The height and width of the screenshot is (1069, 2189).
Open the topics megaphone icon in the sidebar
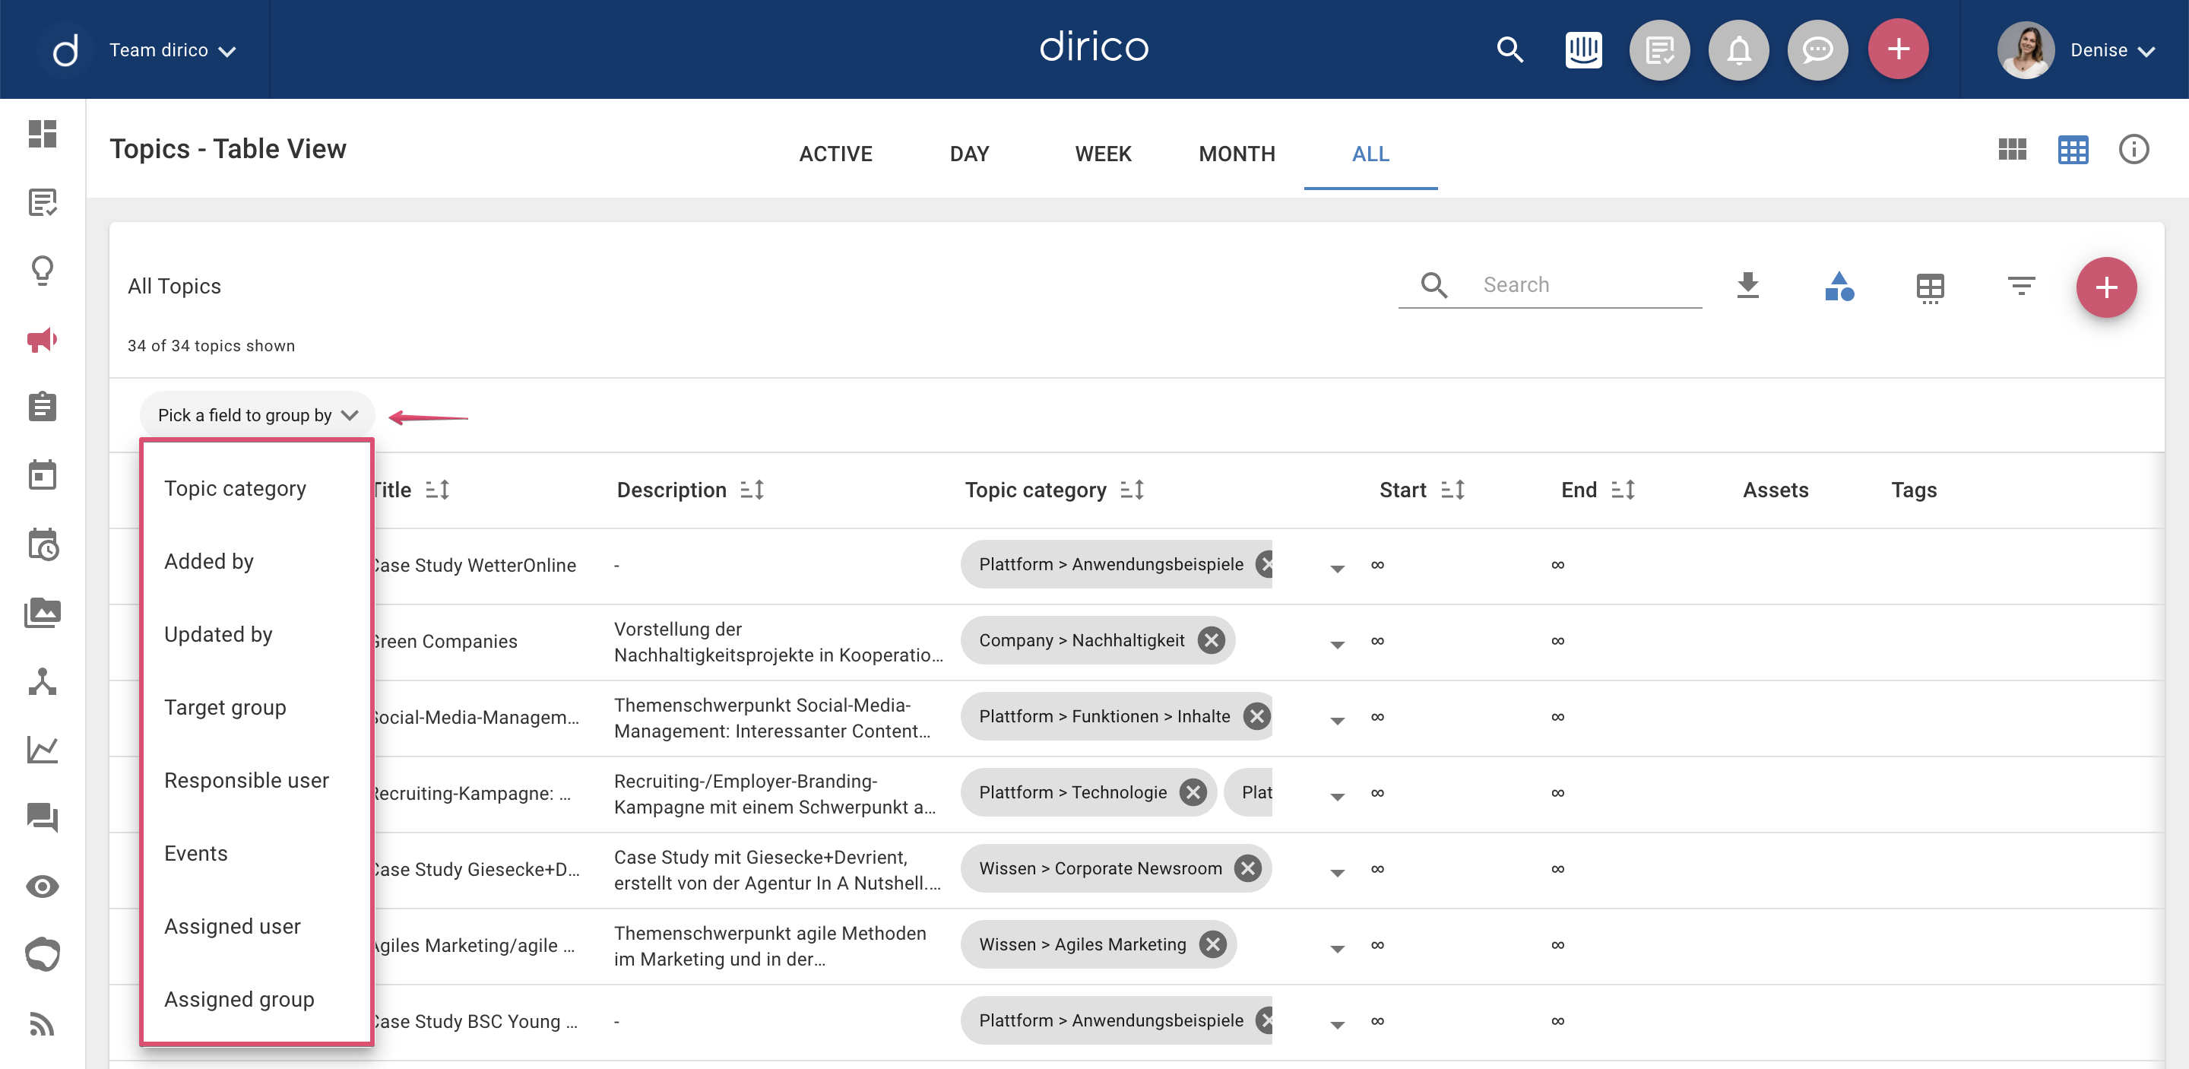(x=43, y=340)
